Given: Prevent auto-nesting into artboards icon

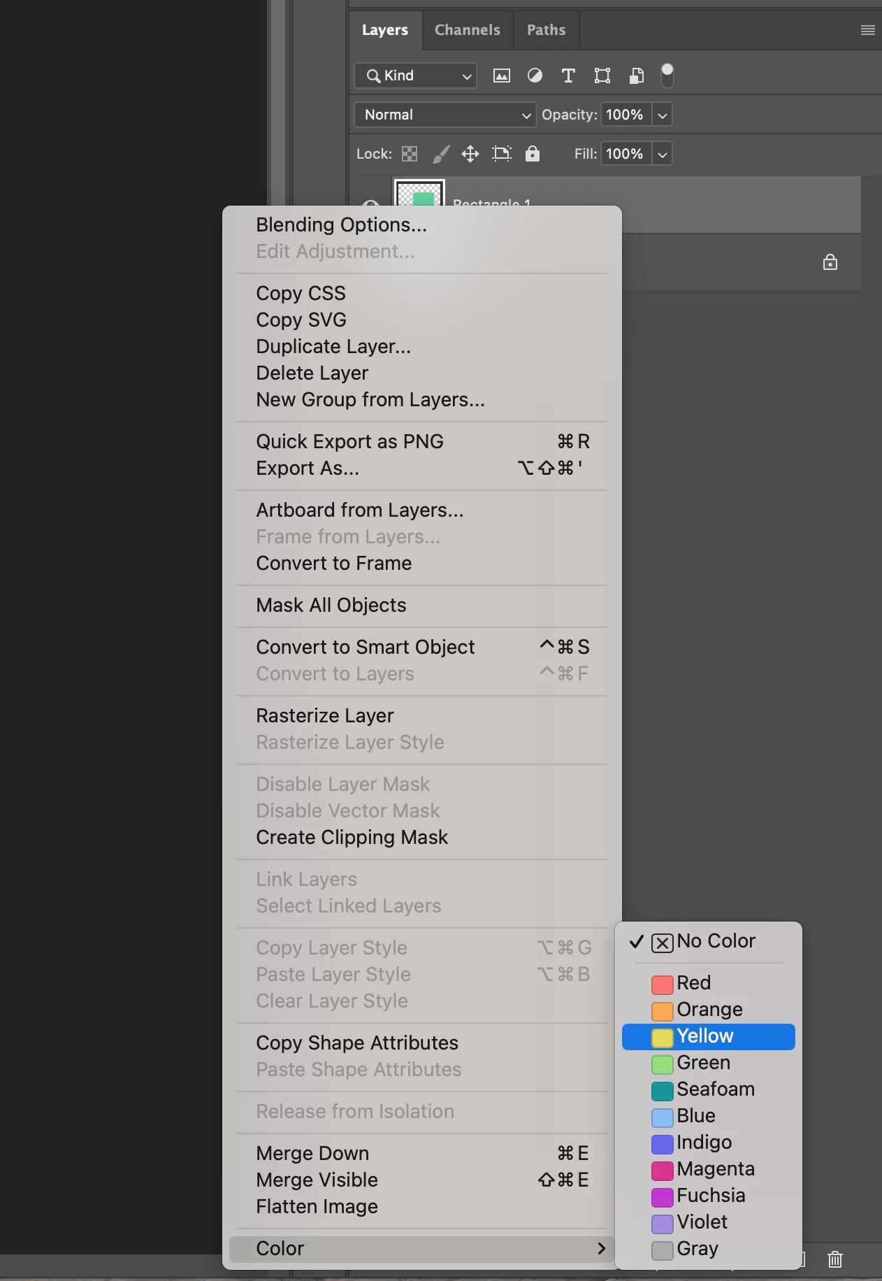Looking at the screenshot, I should click(x=502, y=154).
